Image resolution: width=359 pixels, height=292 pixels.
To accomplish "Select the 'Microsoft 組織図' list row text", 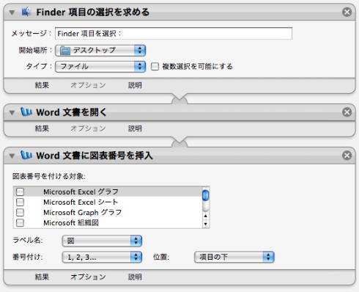I will click(71, 223).
